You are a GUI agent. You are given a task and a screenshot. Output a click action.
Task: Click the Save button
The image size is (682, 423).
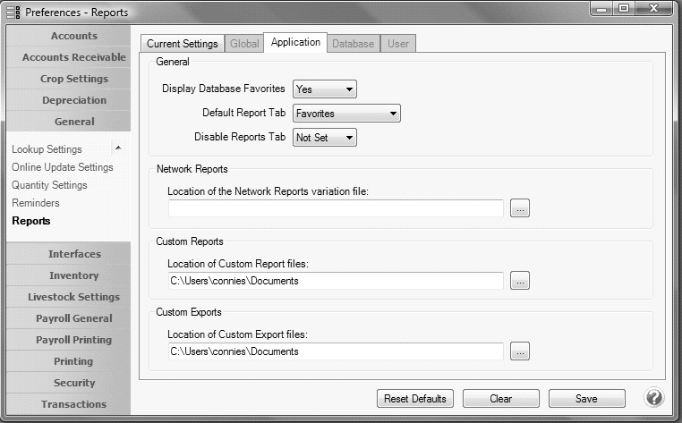(586, 399)
